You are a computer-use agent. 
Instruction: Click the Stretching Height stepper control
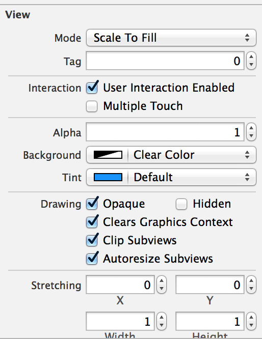coord(251,321)
